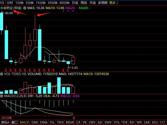This screenshot has height=125, width=167.
Task: Click the MA5: 10.36 value label
Action: pyautogui.click(x=36, y=8)
